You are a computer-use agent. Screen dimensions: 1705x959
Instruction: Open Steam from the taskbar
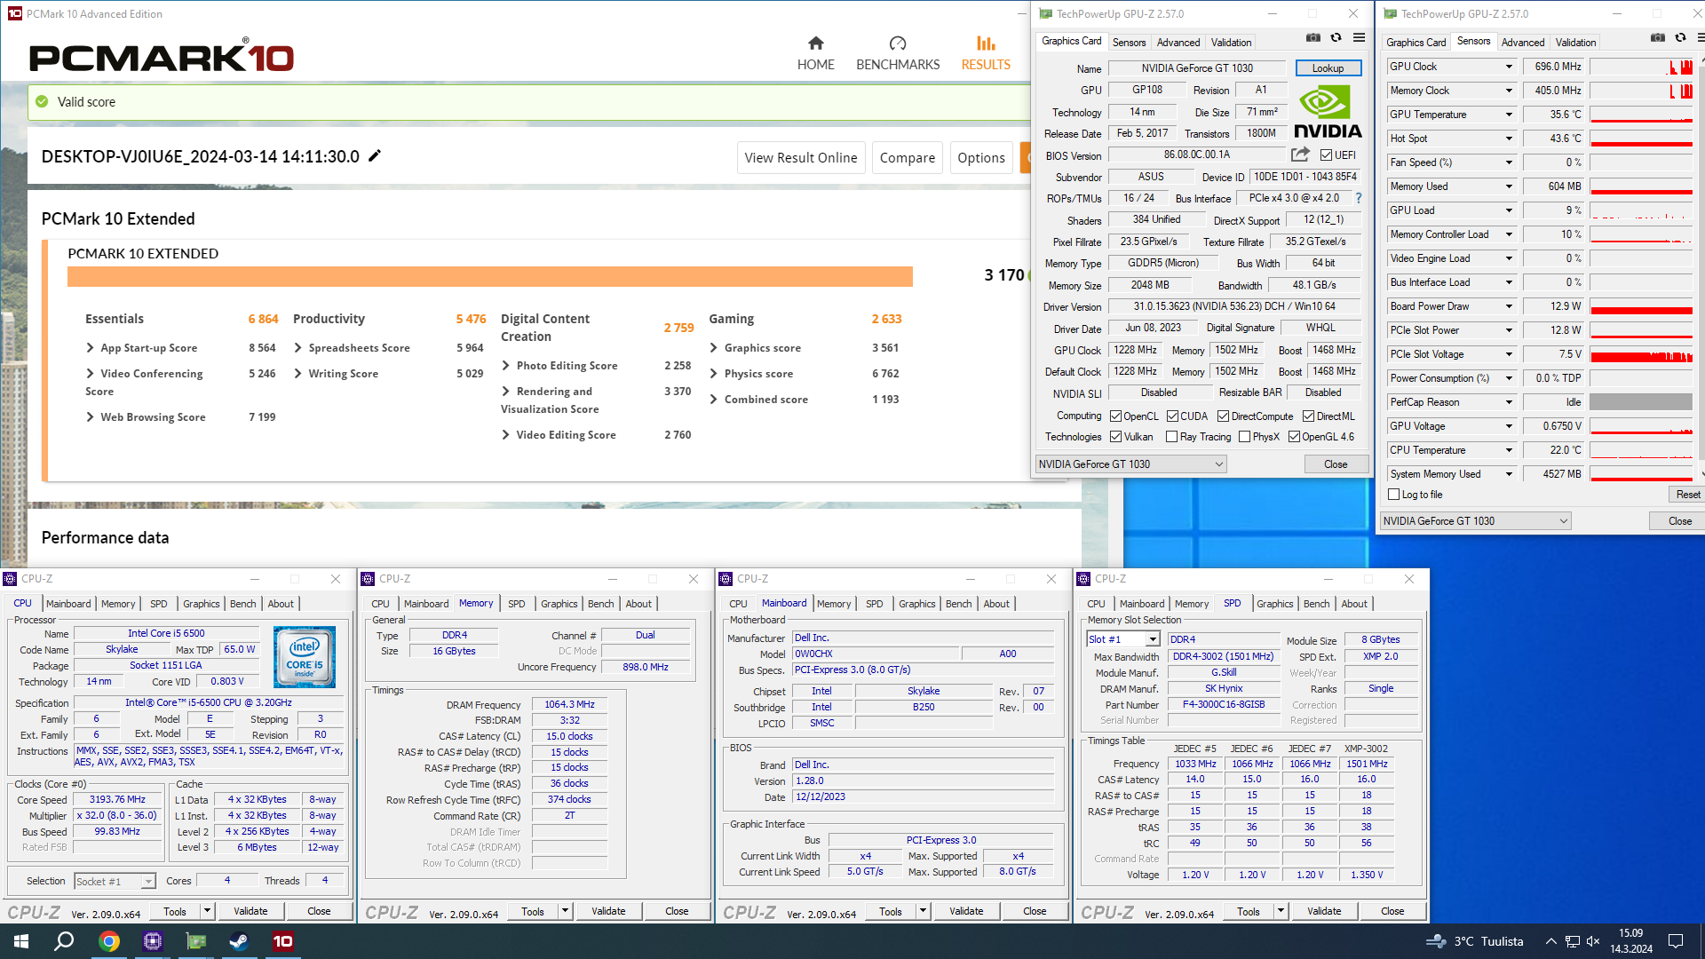[239, 941]
